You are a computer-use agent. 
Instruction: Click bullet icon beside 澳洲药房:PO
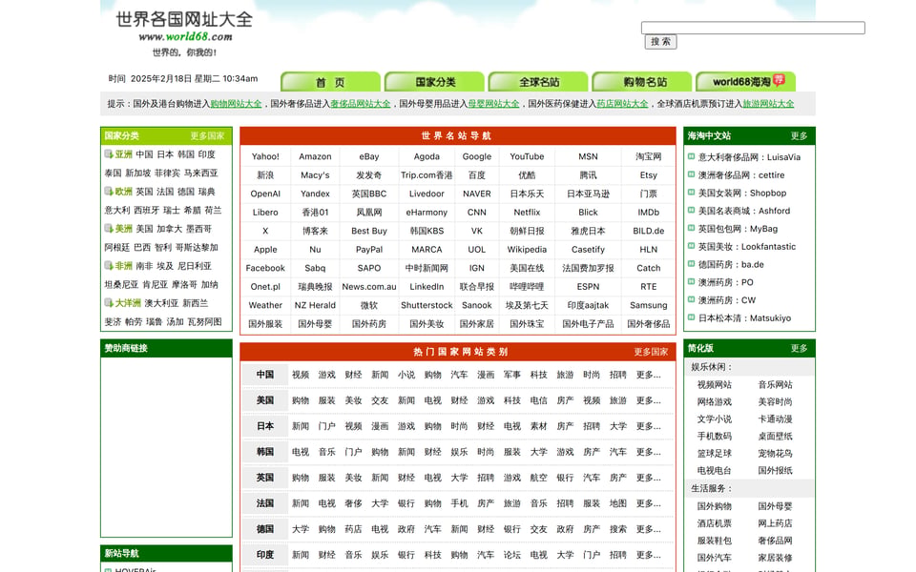[691, 282]
